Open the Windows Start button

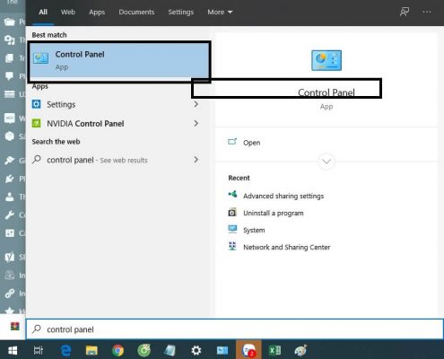13,350
